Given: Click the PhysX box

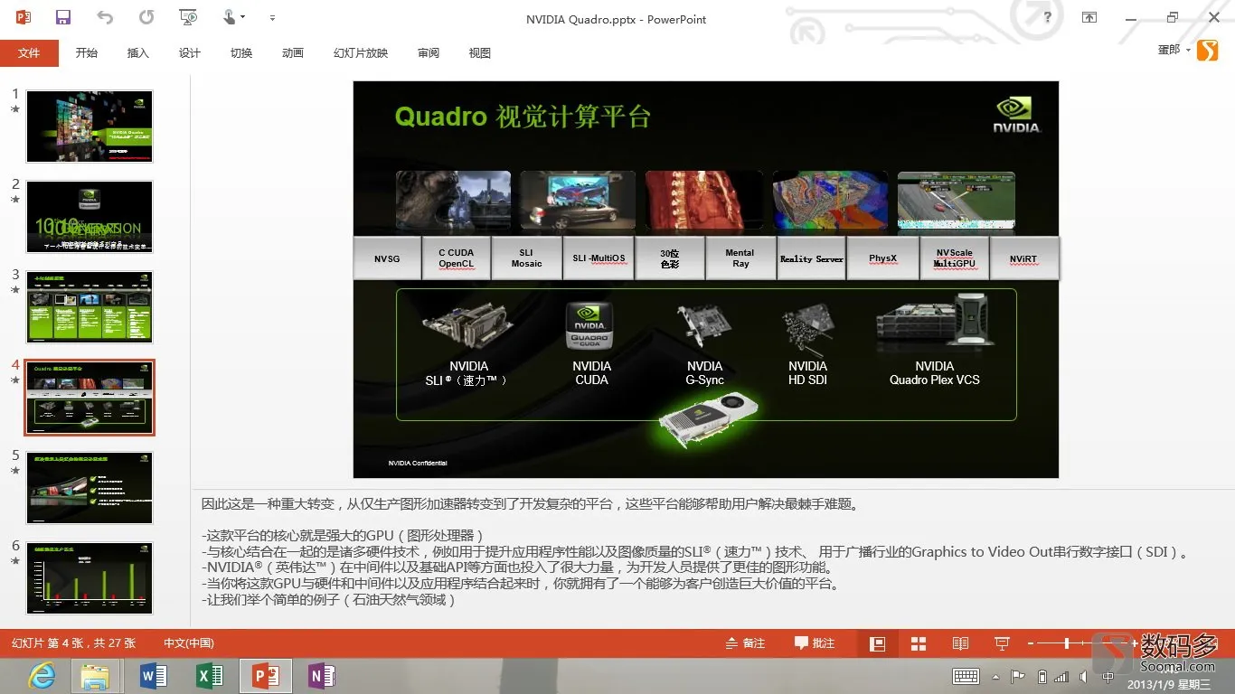Looking at the screenshot, I should point(882,258).
